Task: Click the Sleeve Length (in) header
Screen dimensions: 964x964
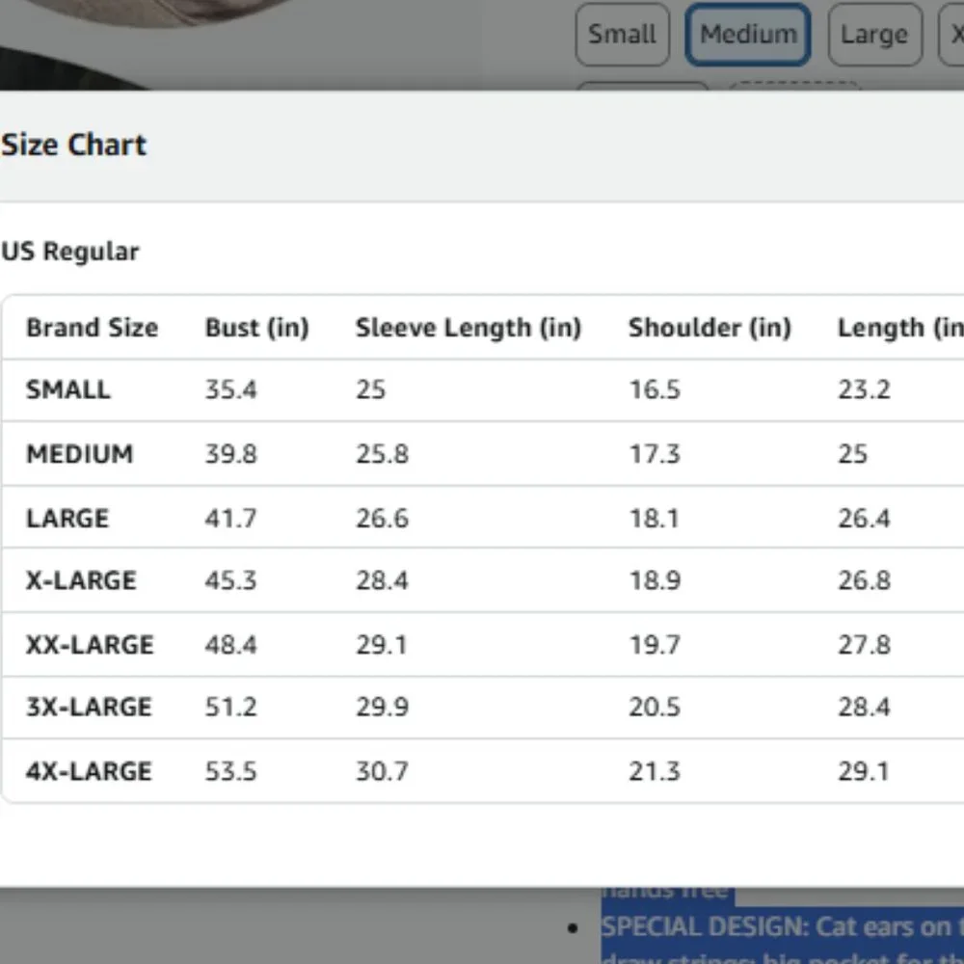Action: (469, 328)
